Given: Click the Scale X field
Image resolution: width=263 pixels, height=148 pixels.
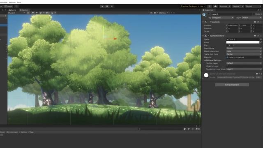Looking at the screenshot, I should (233, 31).
